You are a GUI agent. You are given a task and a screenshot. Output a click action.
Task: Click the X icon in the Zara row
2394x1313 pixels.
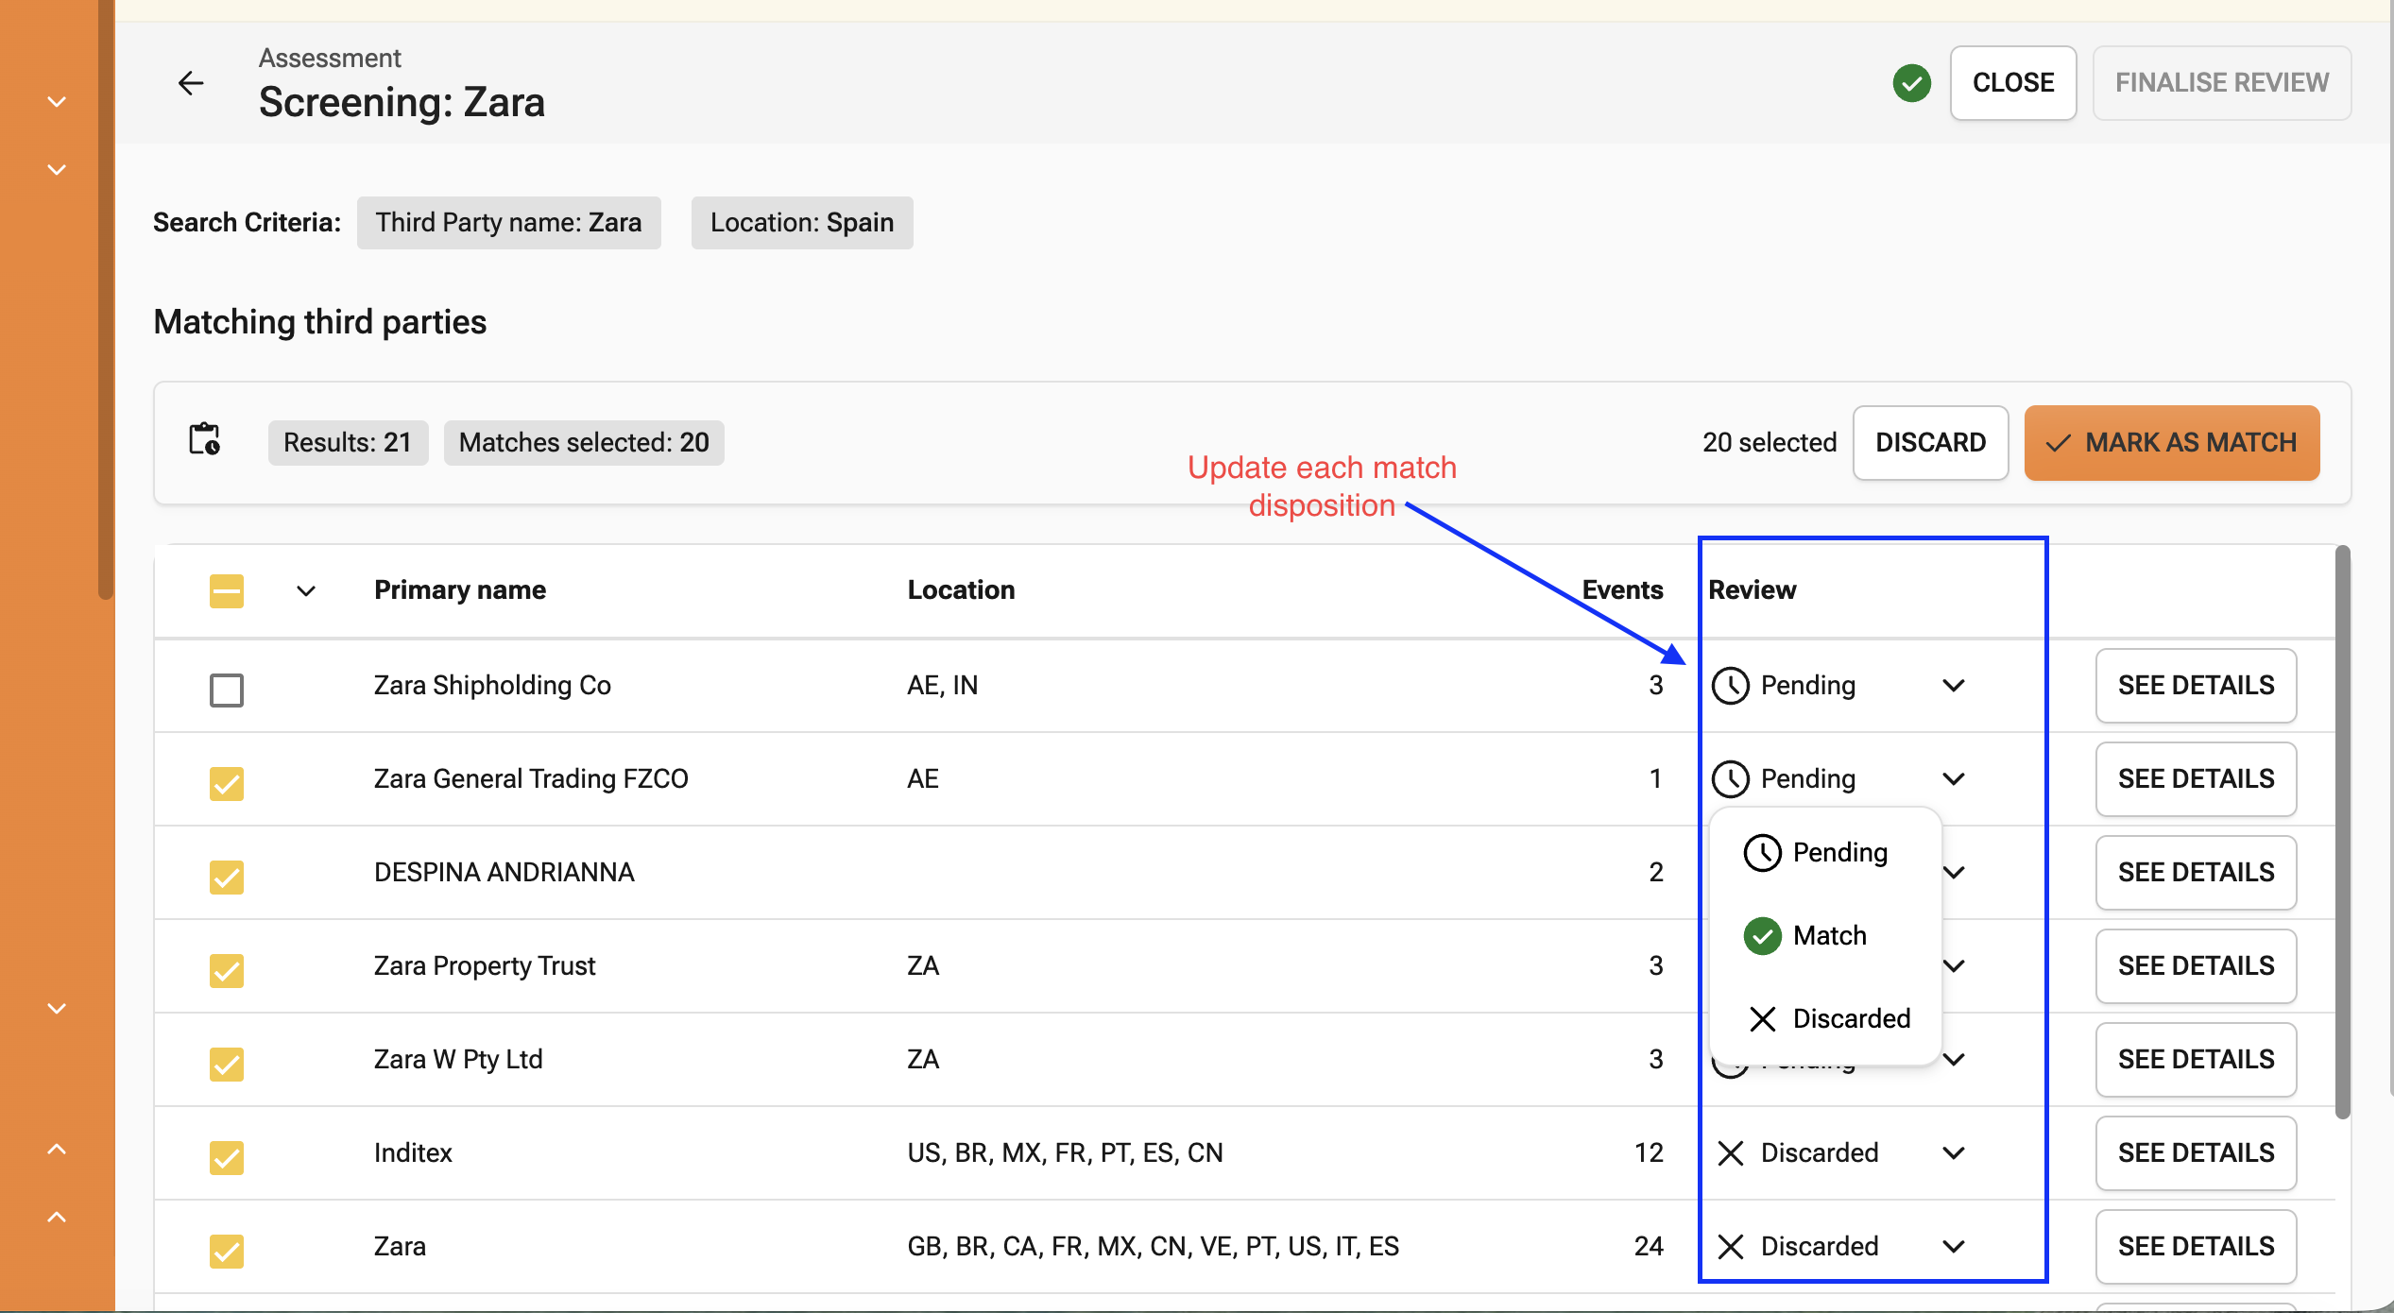[1730, 1247]
